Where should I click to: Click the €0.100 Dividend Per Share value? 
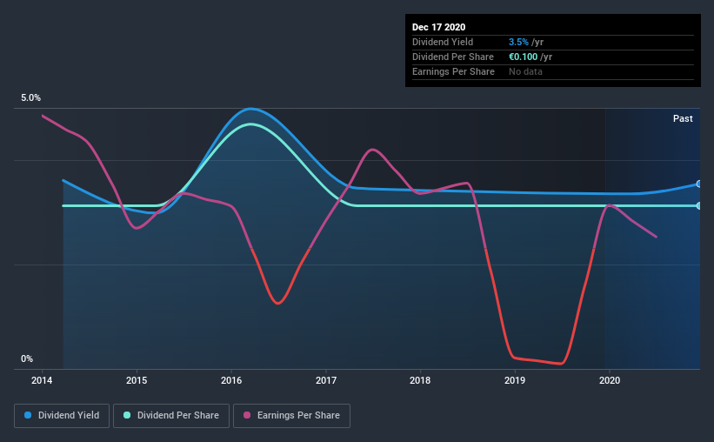[524, 57]
